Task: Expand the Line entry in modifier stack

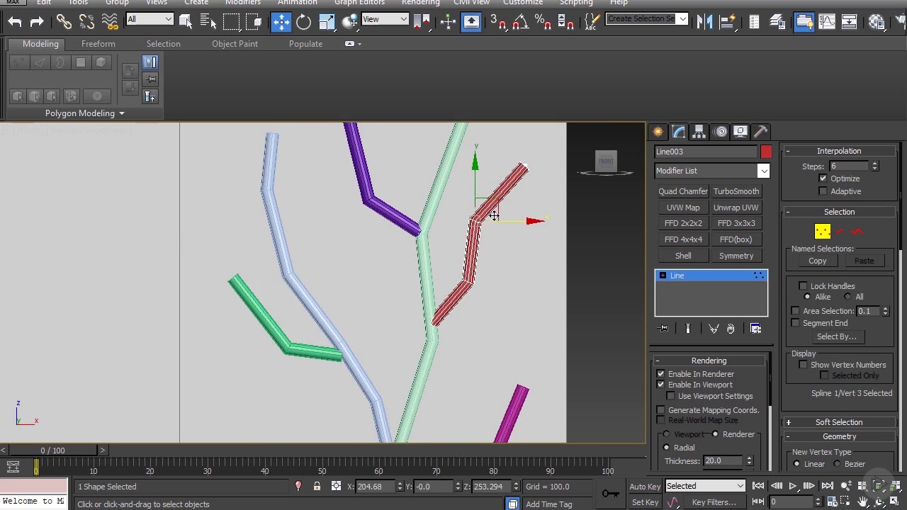Action: pyautogui.click(x=663, y=276)
